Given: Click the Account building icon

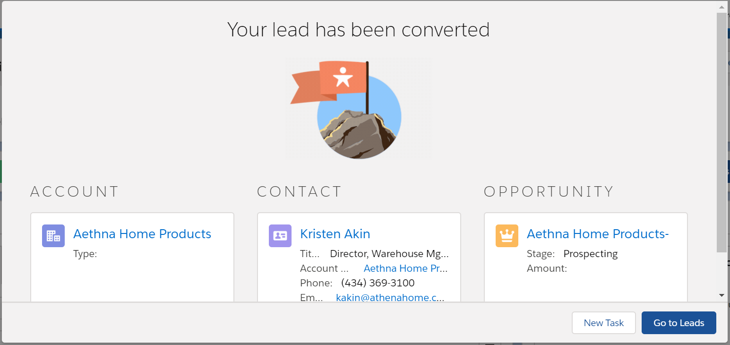Looking at the screenshot, I should pos(53,235).
